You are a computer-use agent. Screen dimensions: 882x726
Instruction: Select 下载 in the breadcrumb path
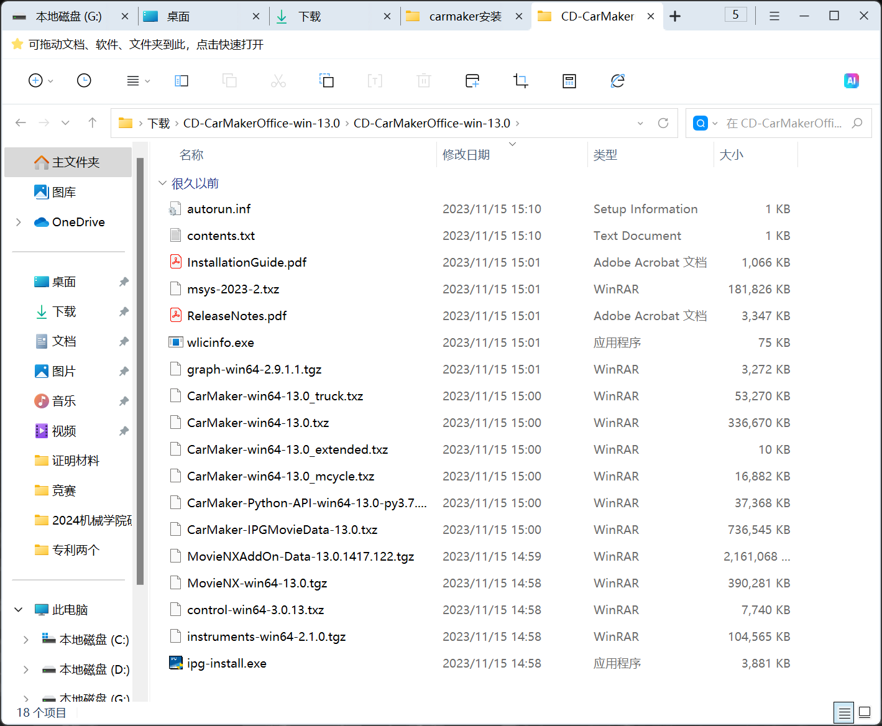(158, 123)
